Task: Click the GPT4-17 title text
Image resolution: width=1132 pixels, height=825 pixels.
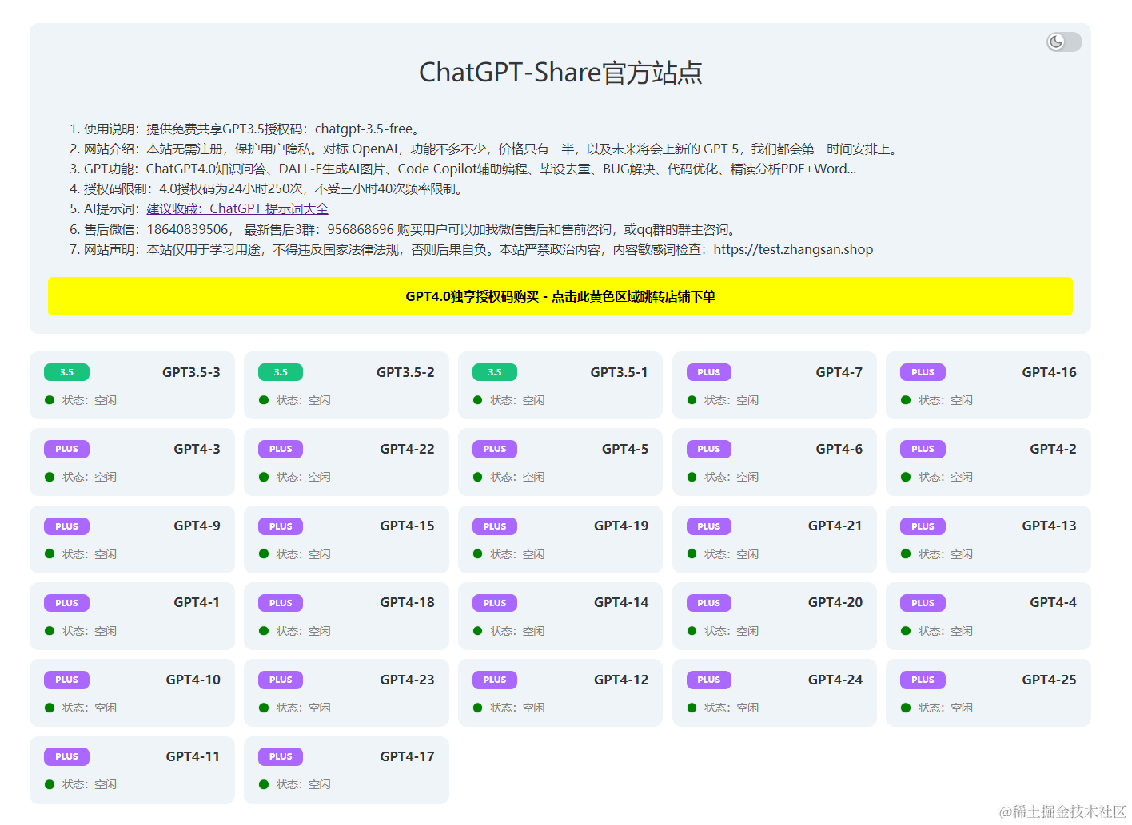Action: (407, 756)
